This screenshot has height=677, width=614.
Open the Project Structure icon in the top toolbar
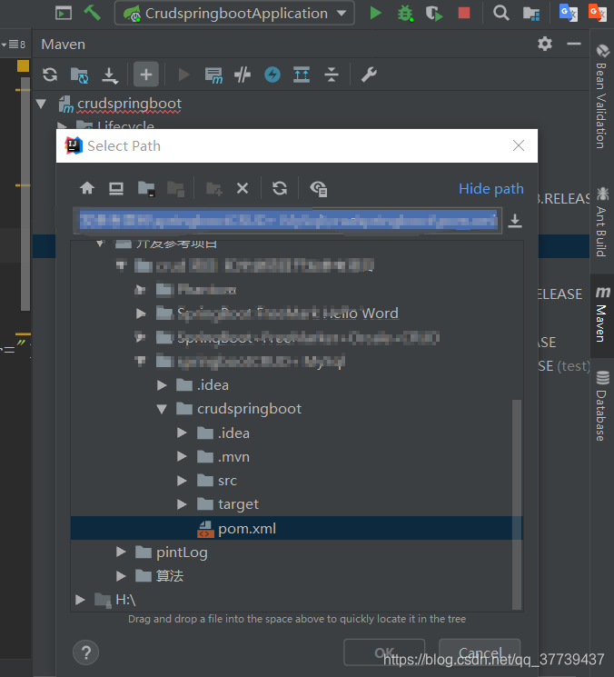tap(531, 14)
